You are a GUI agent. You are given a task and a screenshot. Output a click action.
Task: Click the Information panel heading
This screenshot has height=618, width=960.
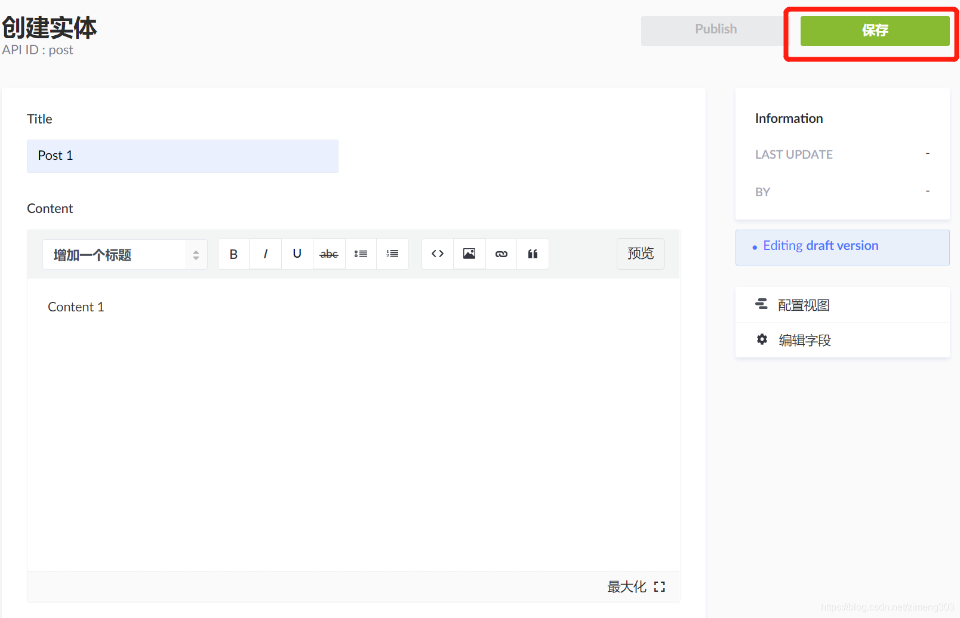[789, 119]
